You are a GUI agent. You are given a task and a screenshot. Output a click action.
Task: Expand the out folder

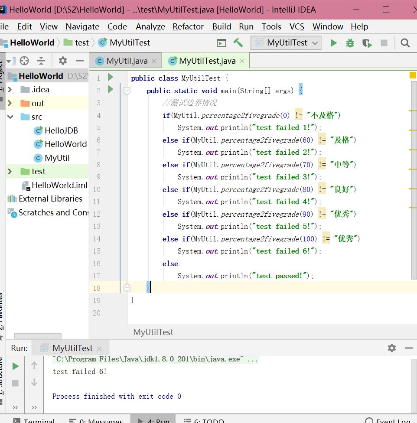[10, 103]
